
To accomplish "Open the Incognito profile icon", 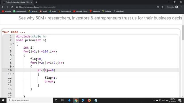I will pyautogui.click(x=177, y=7).
